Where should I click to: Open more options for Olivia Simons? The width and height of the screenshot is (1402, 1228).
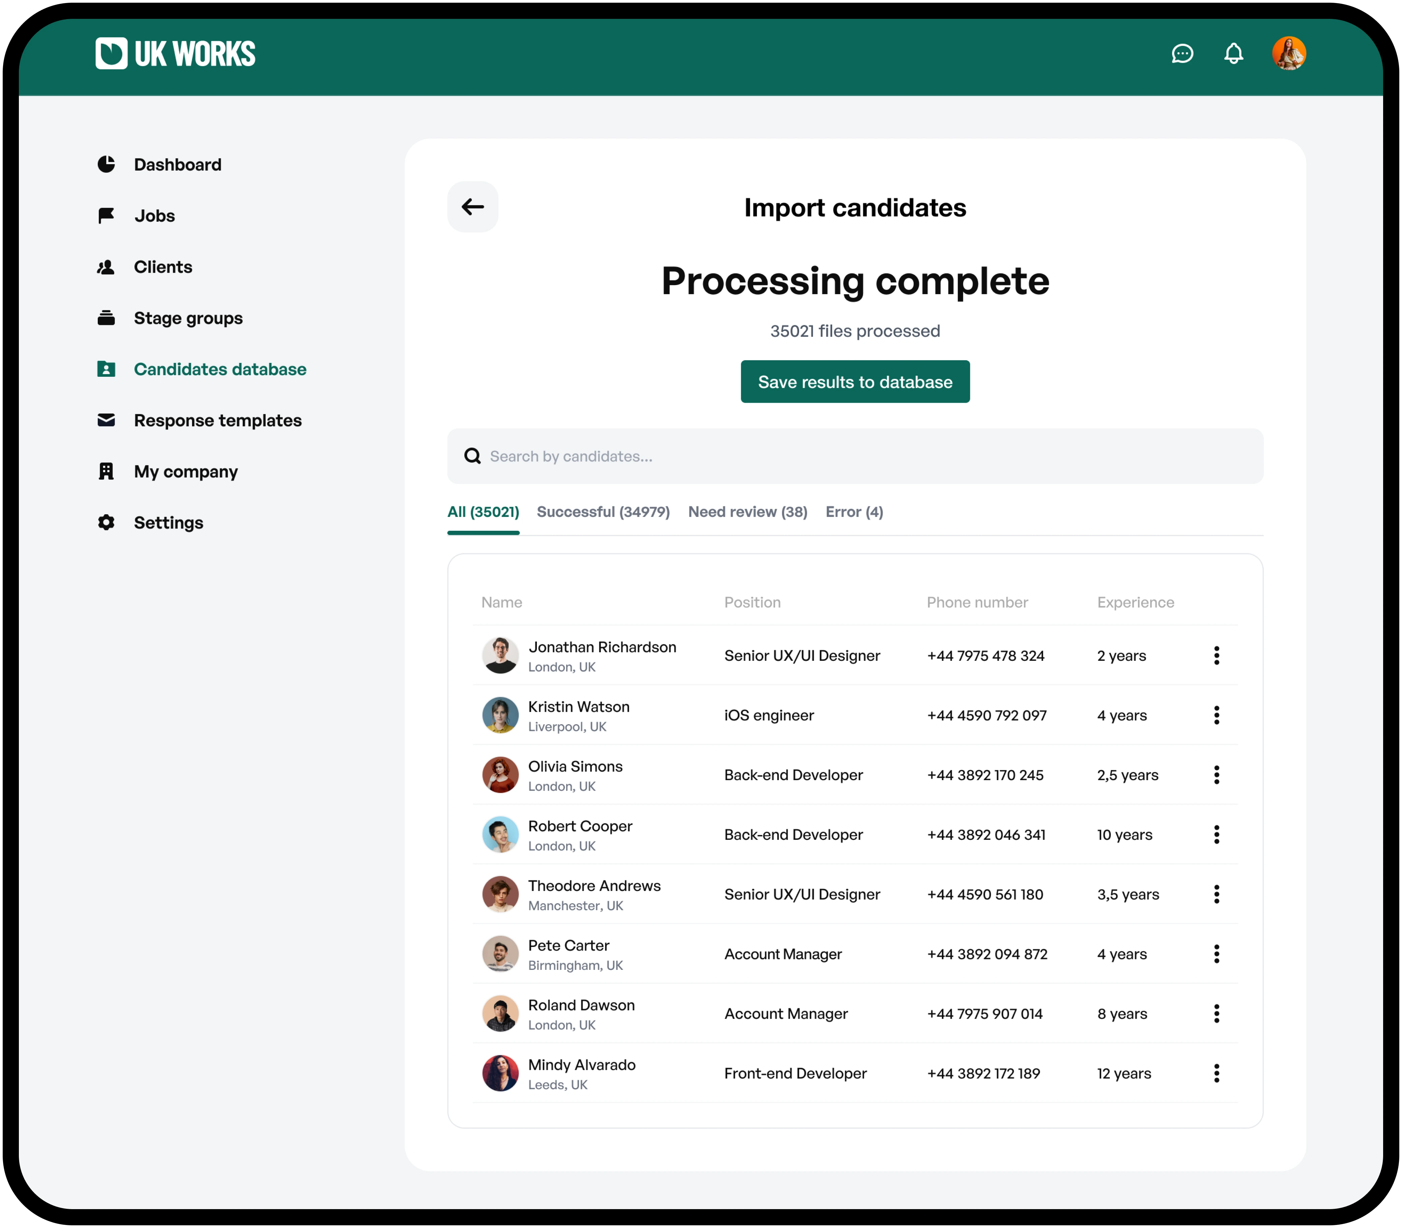(x=1216, y=775)
